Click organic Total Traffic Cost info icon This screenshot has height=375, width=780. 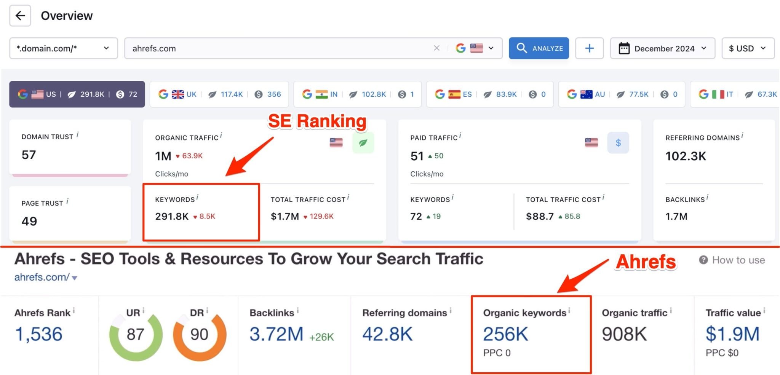tap(348, 198)
